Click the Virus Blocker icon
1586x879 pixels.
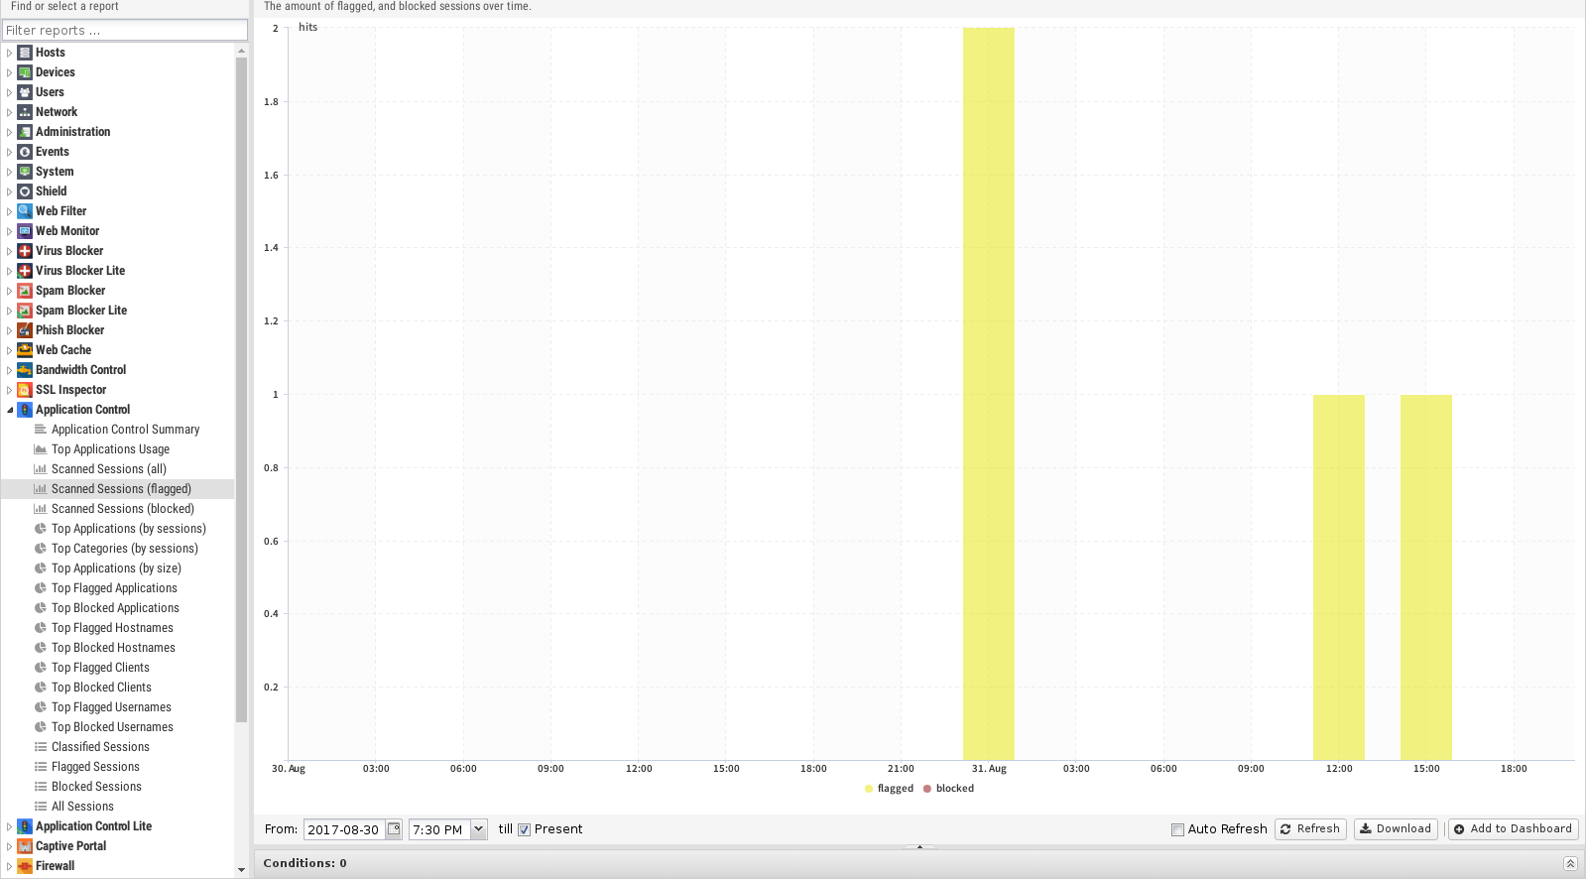pyautogui.click(x=25, y=251)
